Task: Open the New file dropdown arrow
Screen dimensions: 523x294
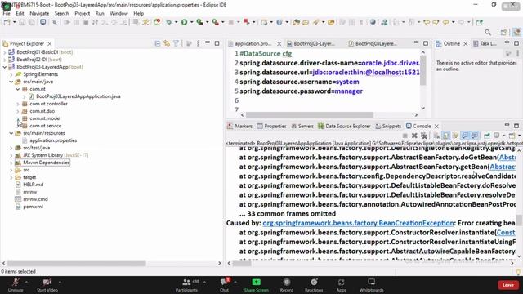Action: point(14,22)
